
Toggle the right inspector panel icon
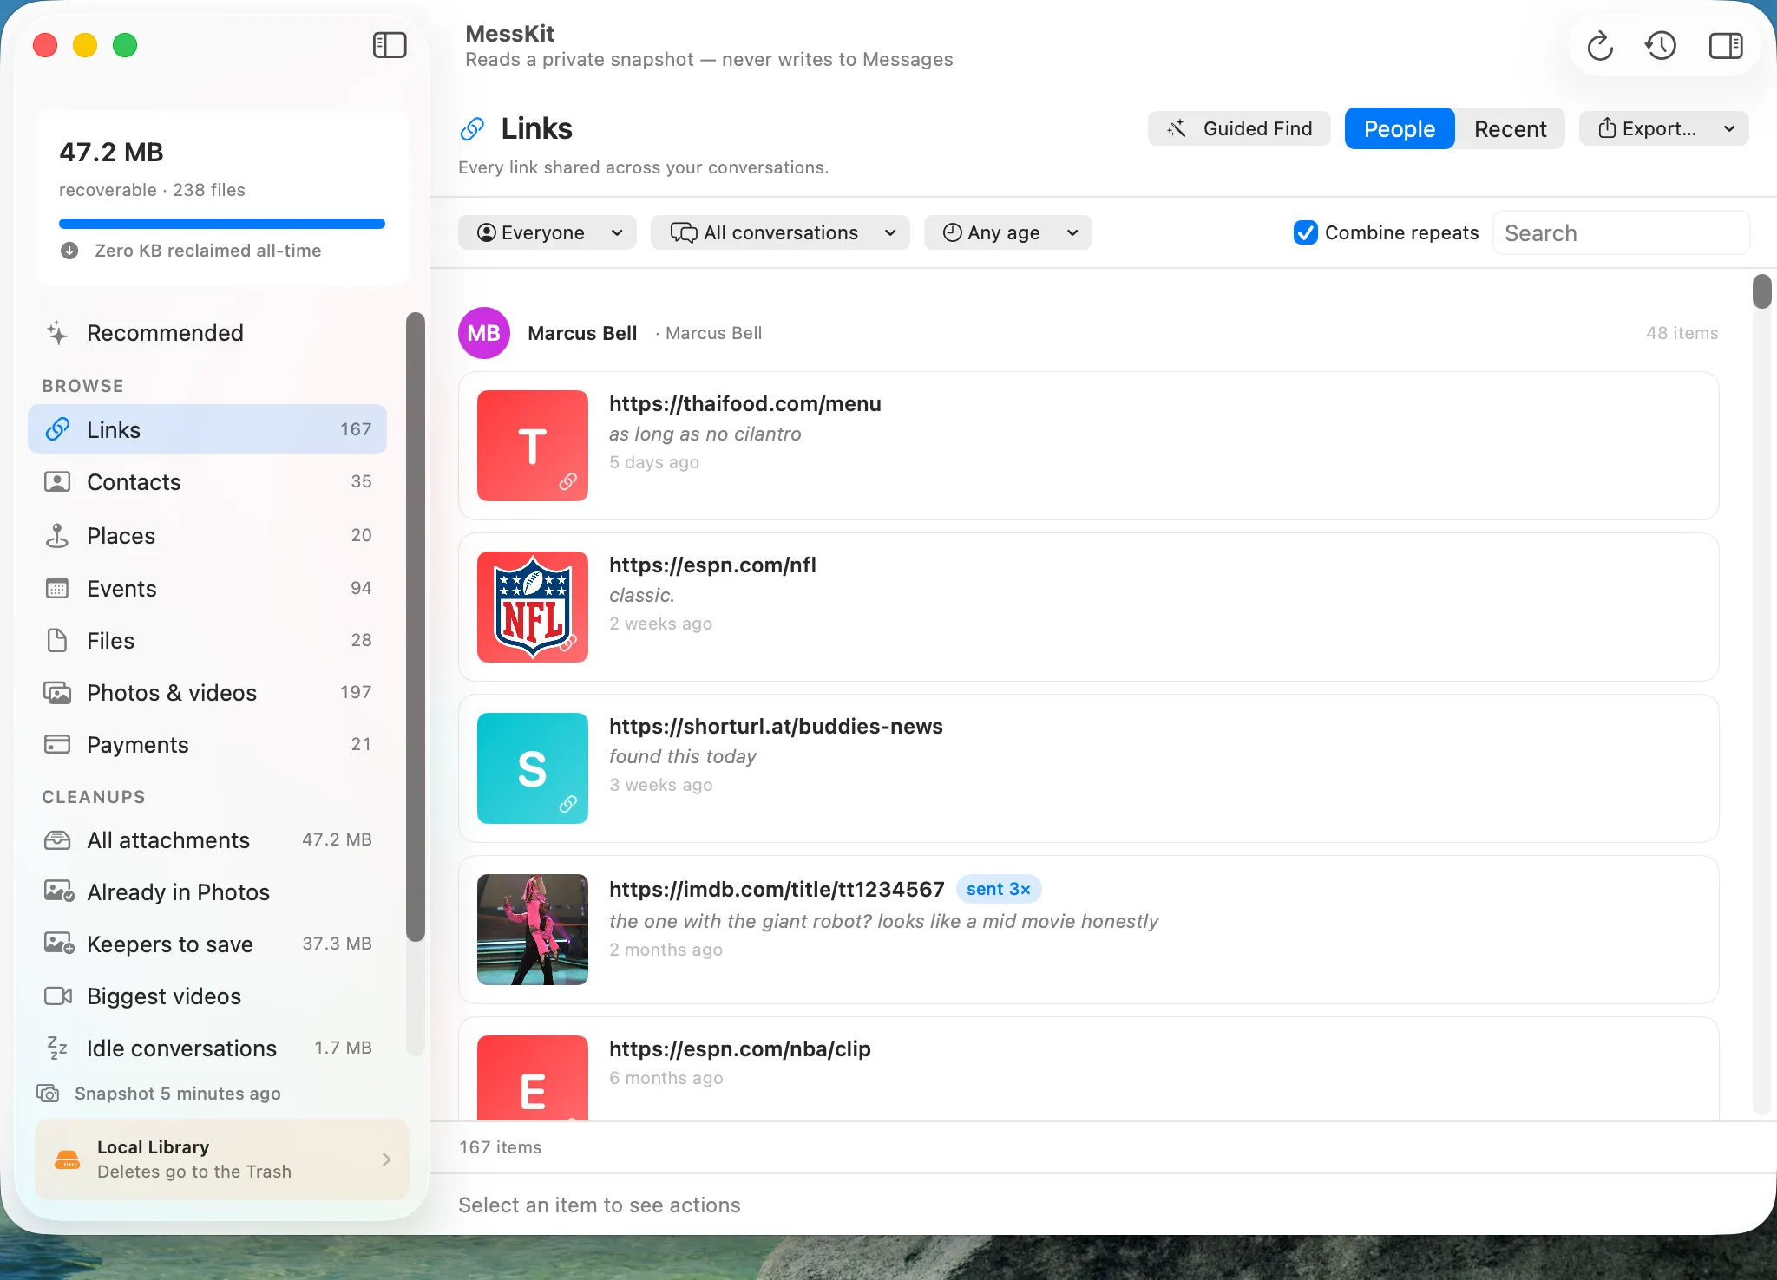coord(1725,45)
